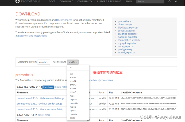Open SUPPORT & TRAINING menu item
Screen dimensions: 185x122
(109, 1)
